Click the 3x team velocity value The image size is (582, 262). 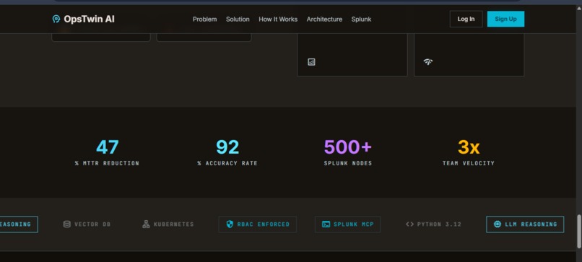469,147
